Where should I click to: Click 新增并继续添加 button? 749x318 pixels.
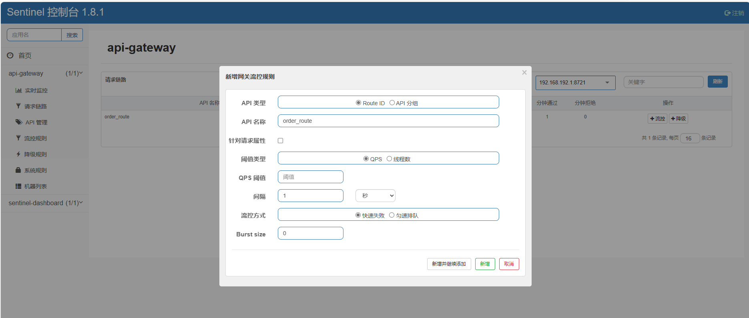tap(449, 264)
